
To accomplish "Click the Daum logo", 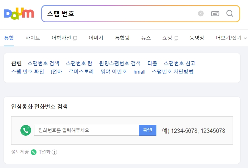I will click(x=19, y=14).
